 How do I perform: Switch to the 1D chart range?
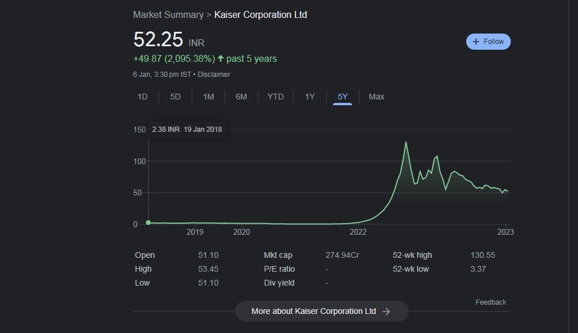[x=142, y=97]
